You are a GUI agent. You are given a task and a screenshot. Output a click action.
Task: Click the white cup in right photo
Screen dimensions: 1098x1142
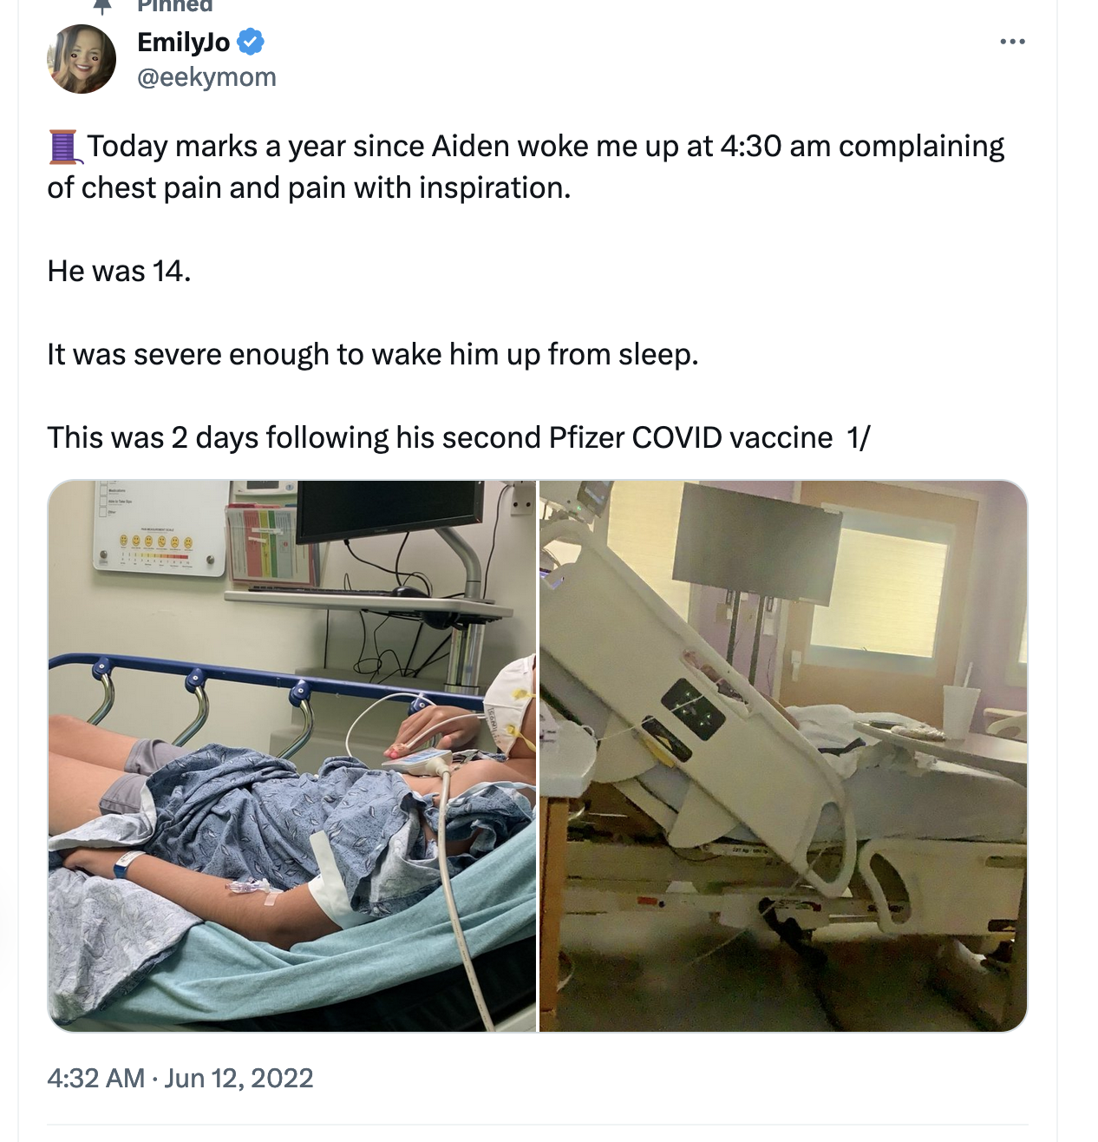point(960,711)
